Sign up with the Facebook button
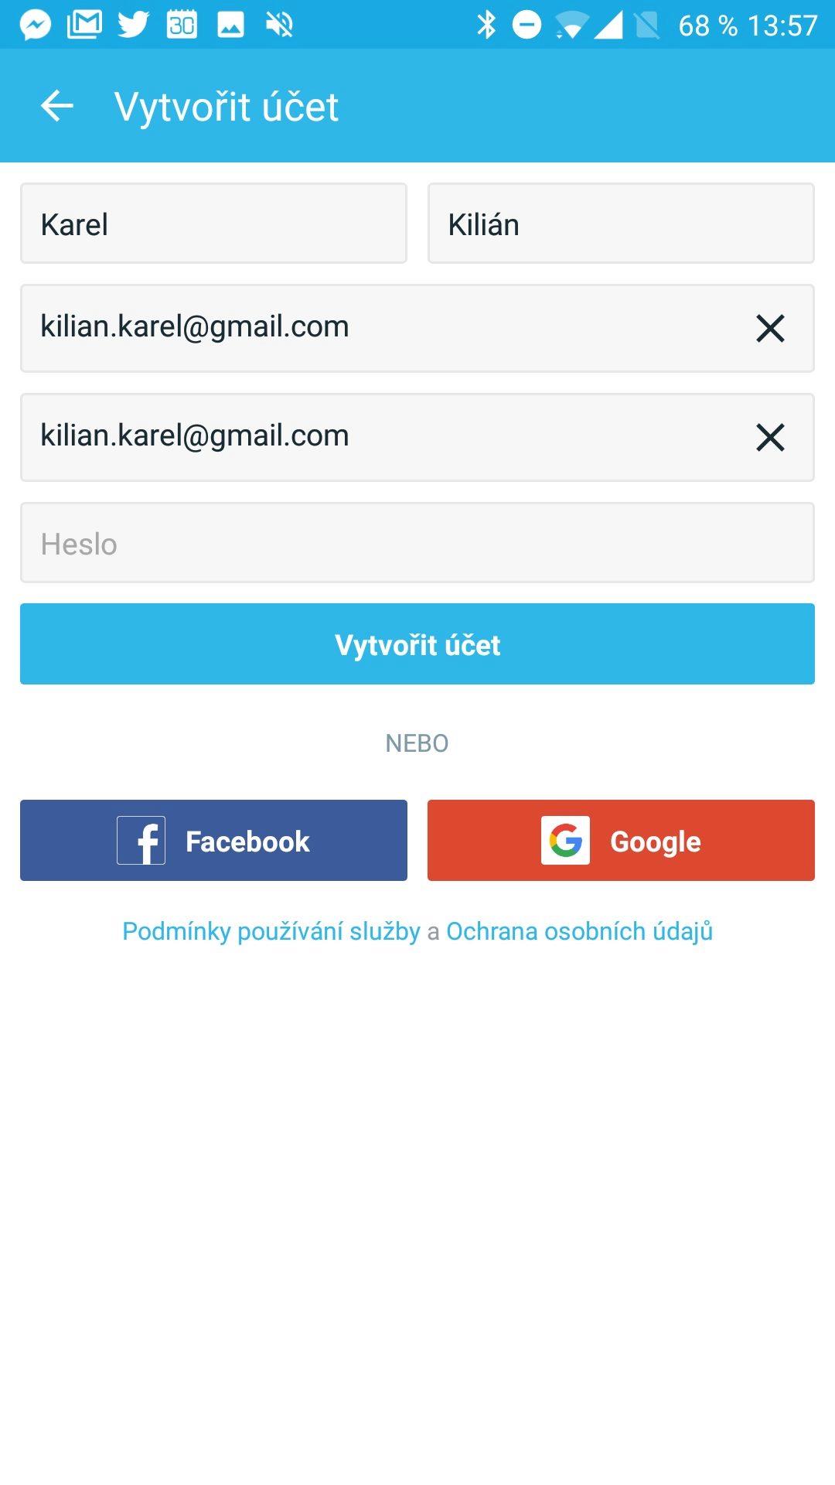 coord(213,841)
